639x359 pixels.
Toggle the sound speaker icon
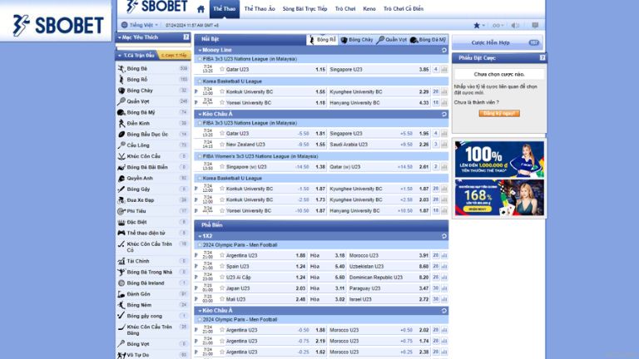515,25
